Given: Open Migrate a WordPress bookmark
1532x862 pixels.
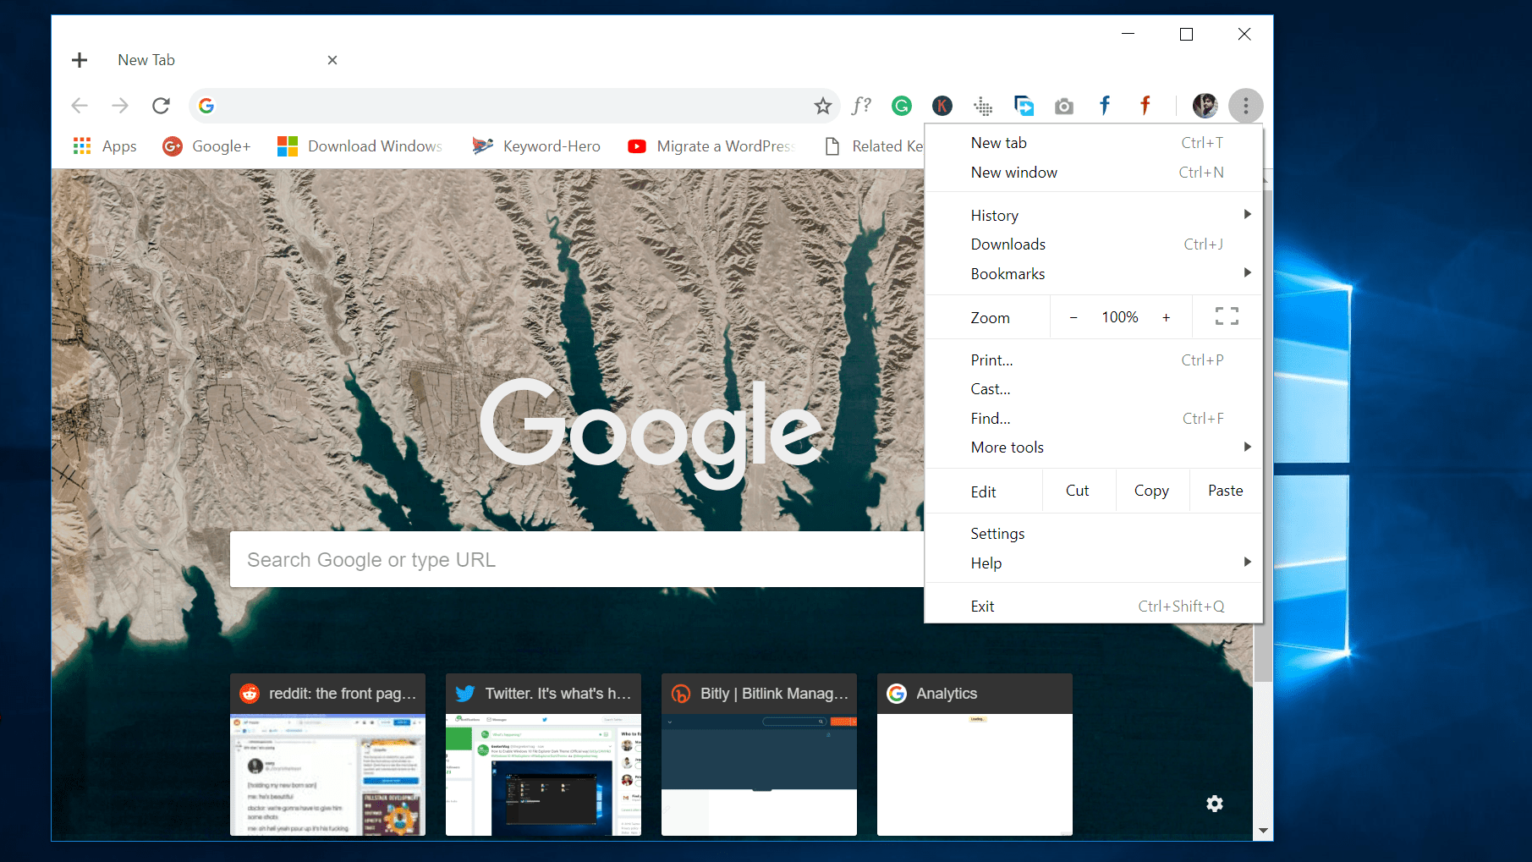Looking at the screenshot, I should pyautogui.click(x=711, y=146).
